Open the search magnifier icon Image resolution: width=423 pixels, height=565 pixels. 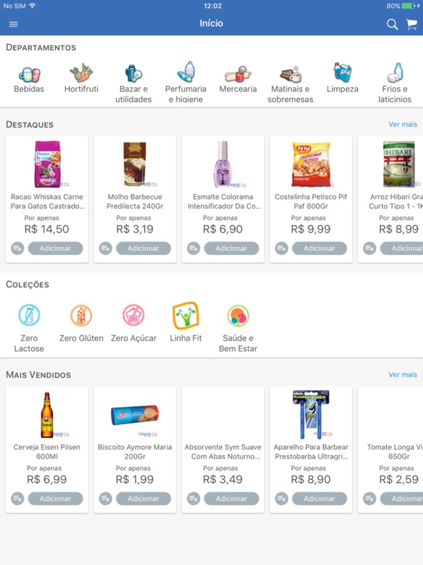pos(392,24)
